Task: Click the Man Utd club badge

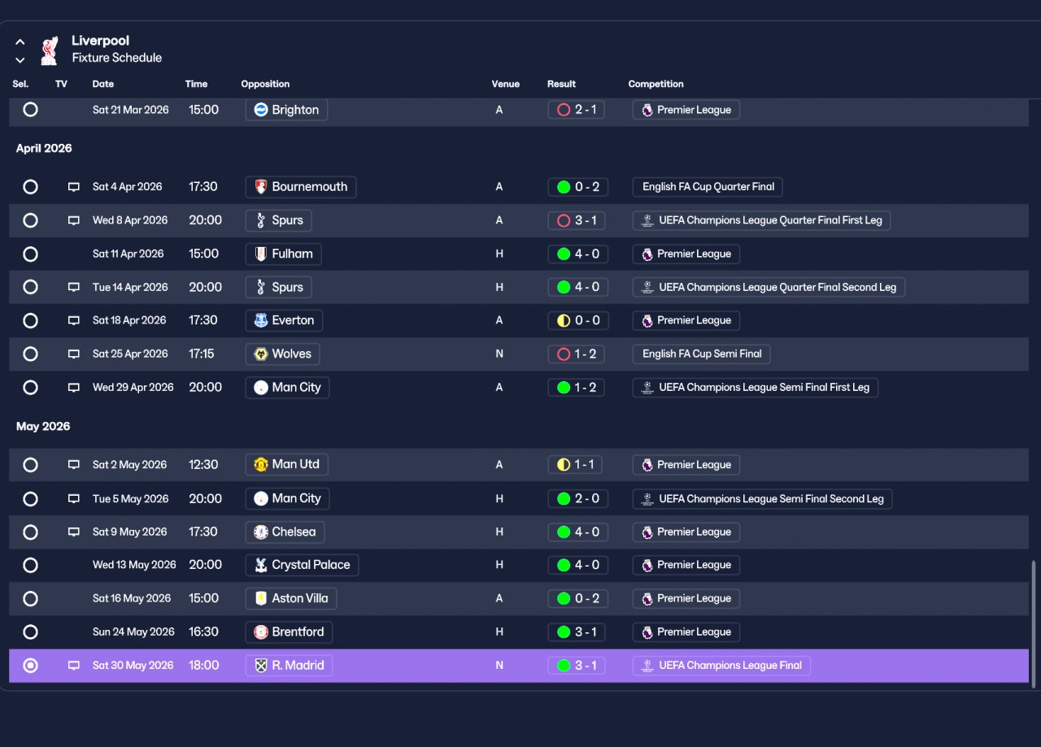Action: [261, 464]
